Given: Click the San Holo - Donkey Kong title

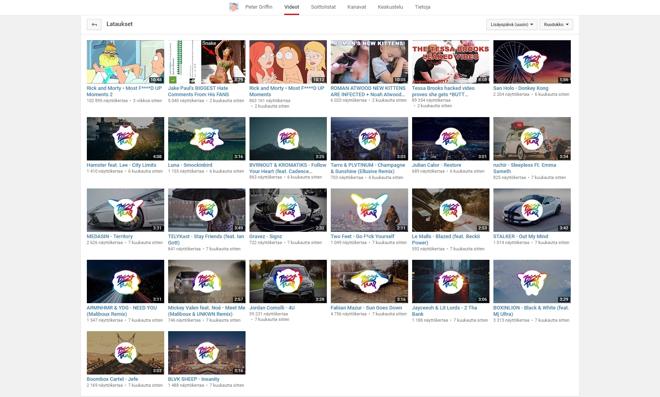Looking at the screenshot, I should click(521, 88).
